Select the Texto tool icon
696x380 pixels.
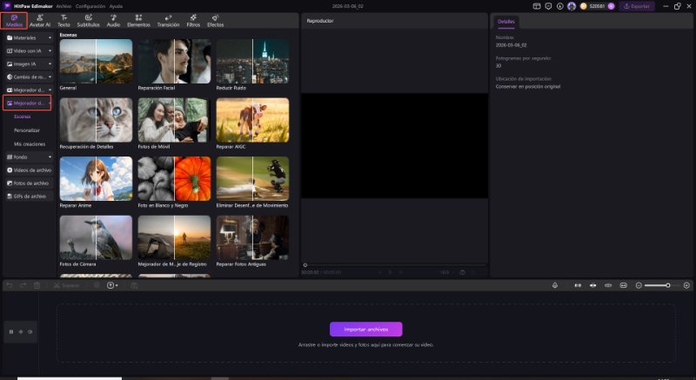coord(64,17)
